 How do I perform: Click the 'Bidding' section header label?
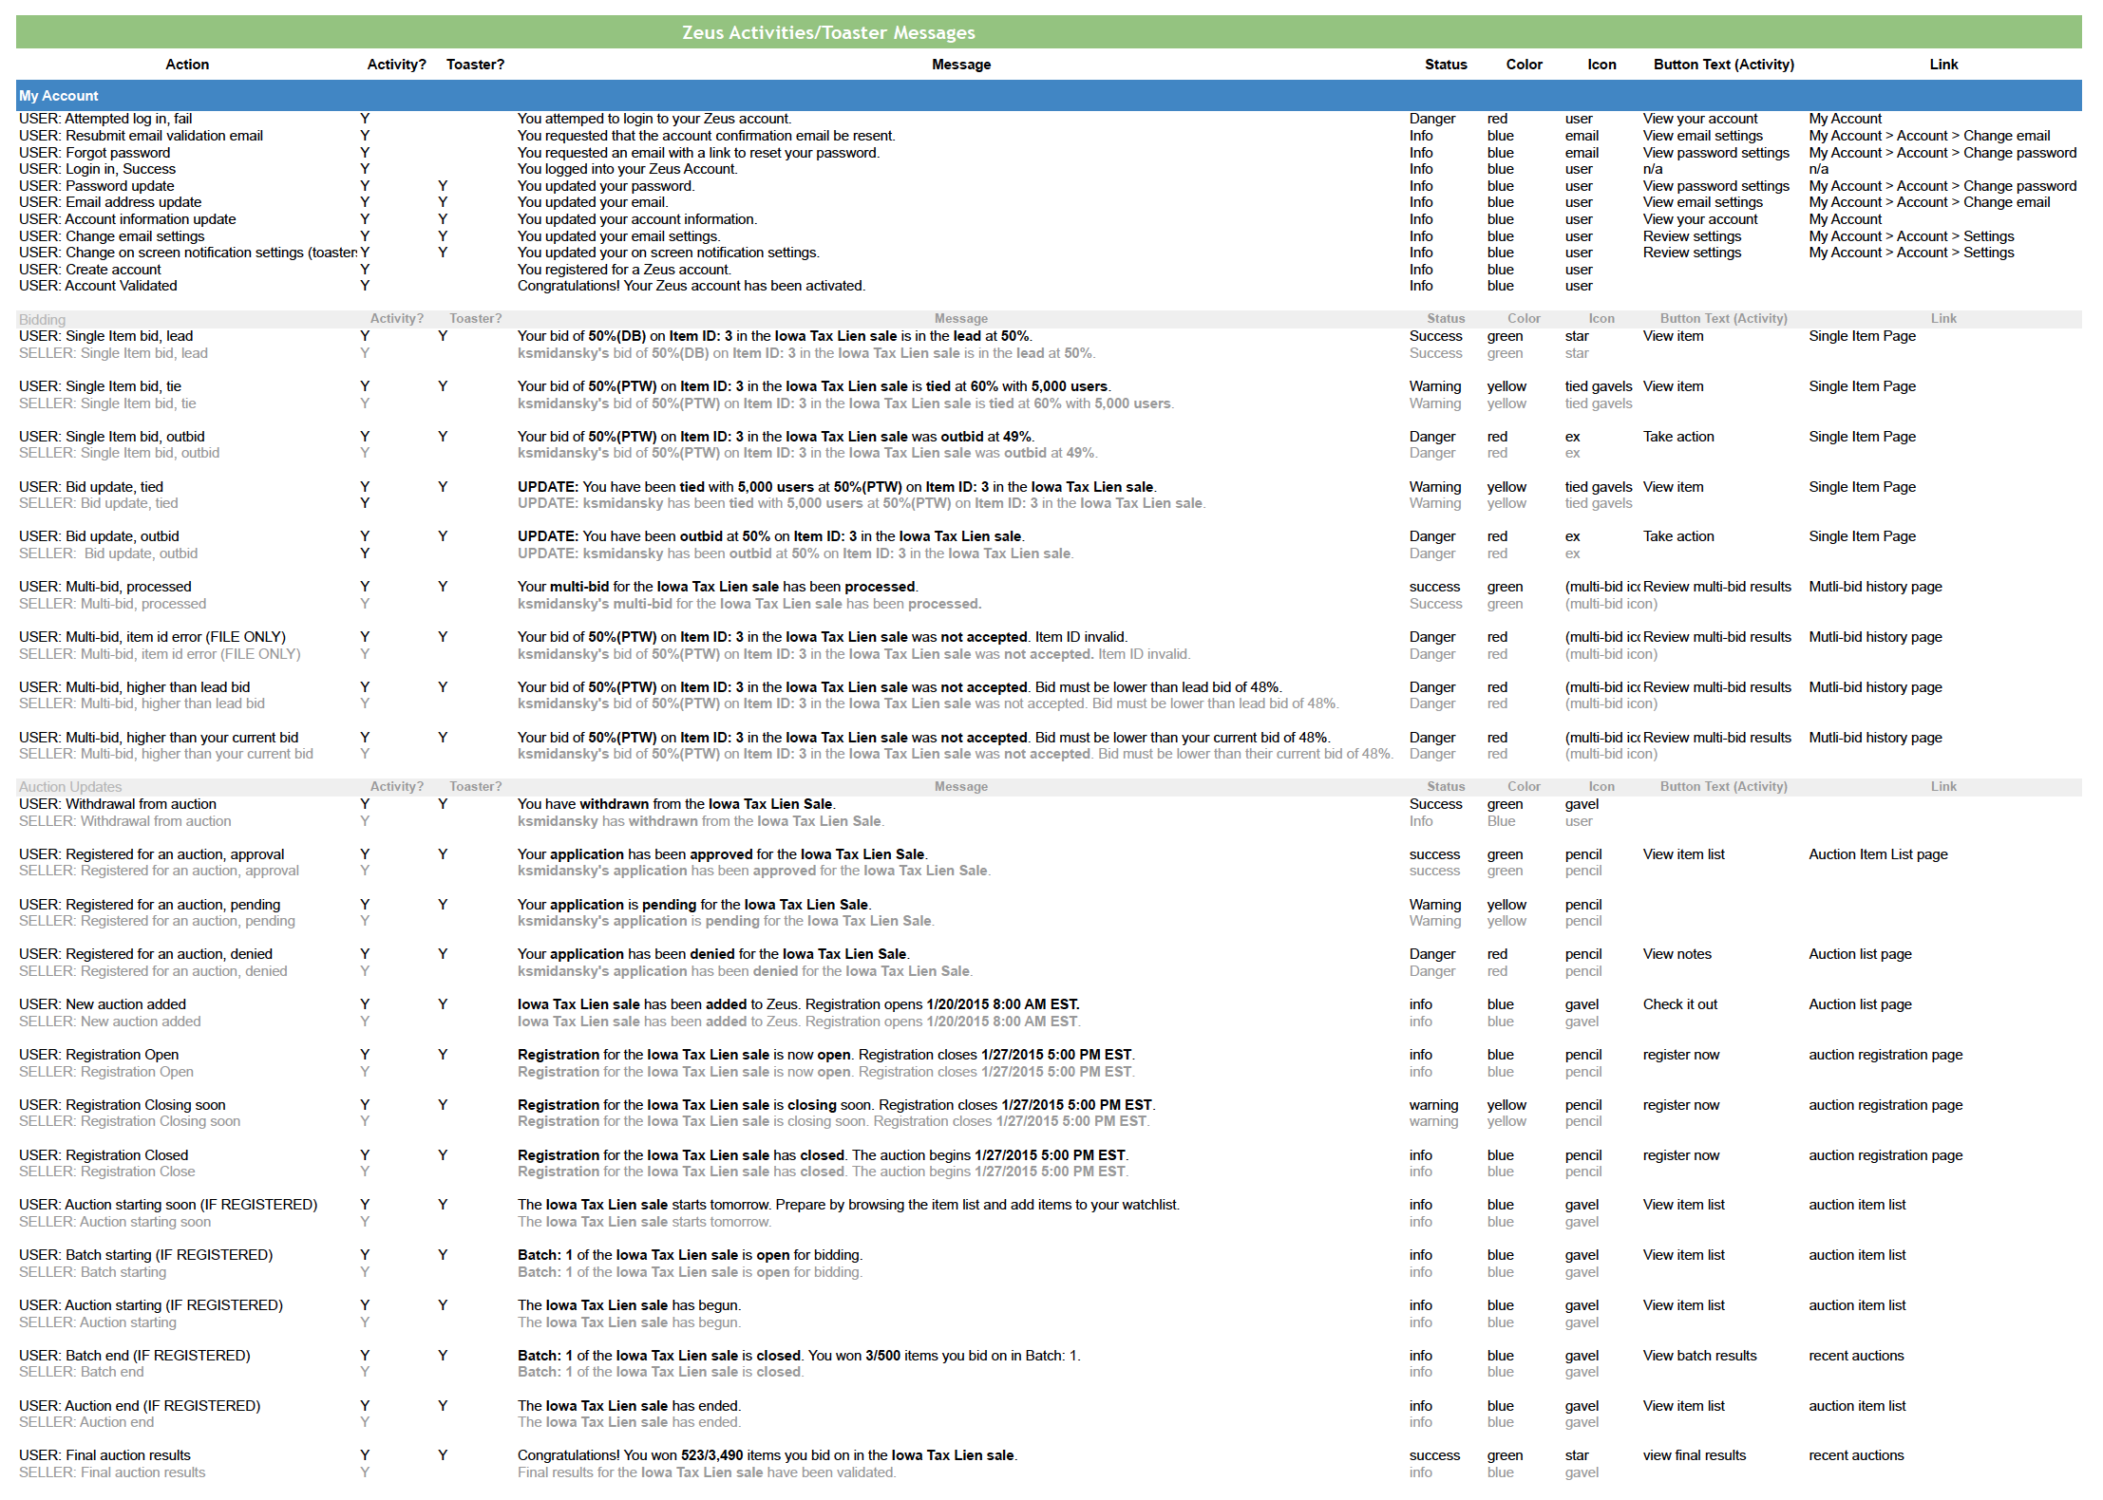point(43,320)
